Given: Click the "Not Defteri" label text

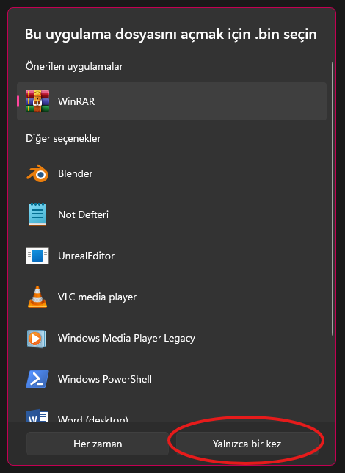Looking at the screenshot, I should pos(83,214).
